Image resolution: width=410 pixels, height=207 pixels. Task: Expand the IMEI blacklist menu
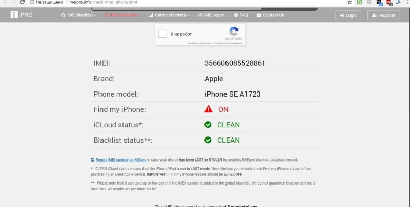[78, 15]
